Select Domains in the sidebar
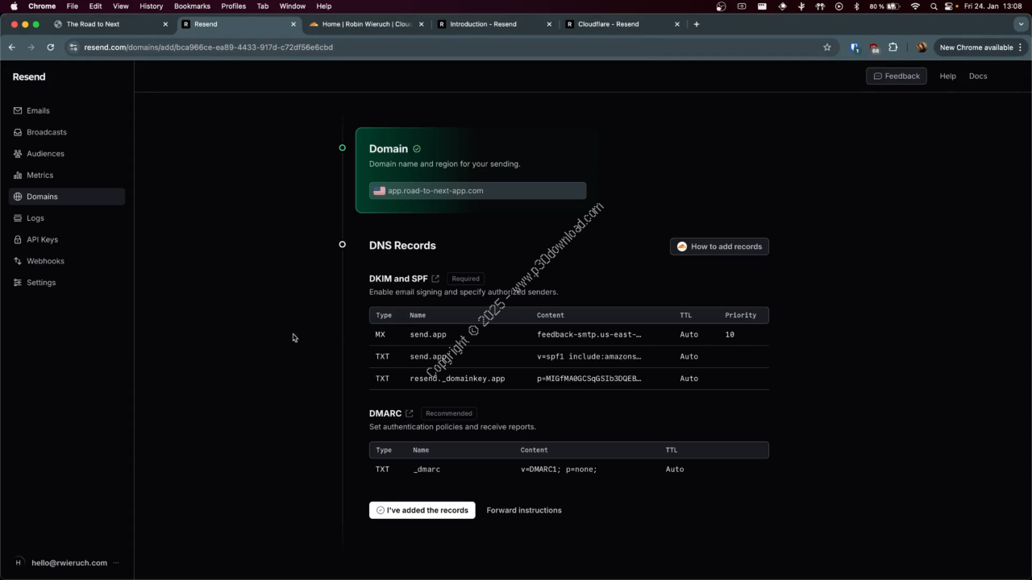The height and width of the screenshot is (580, 1032). coord(67,197)
